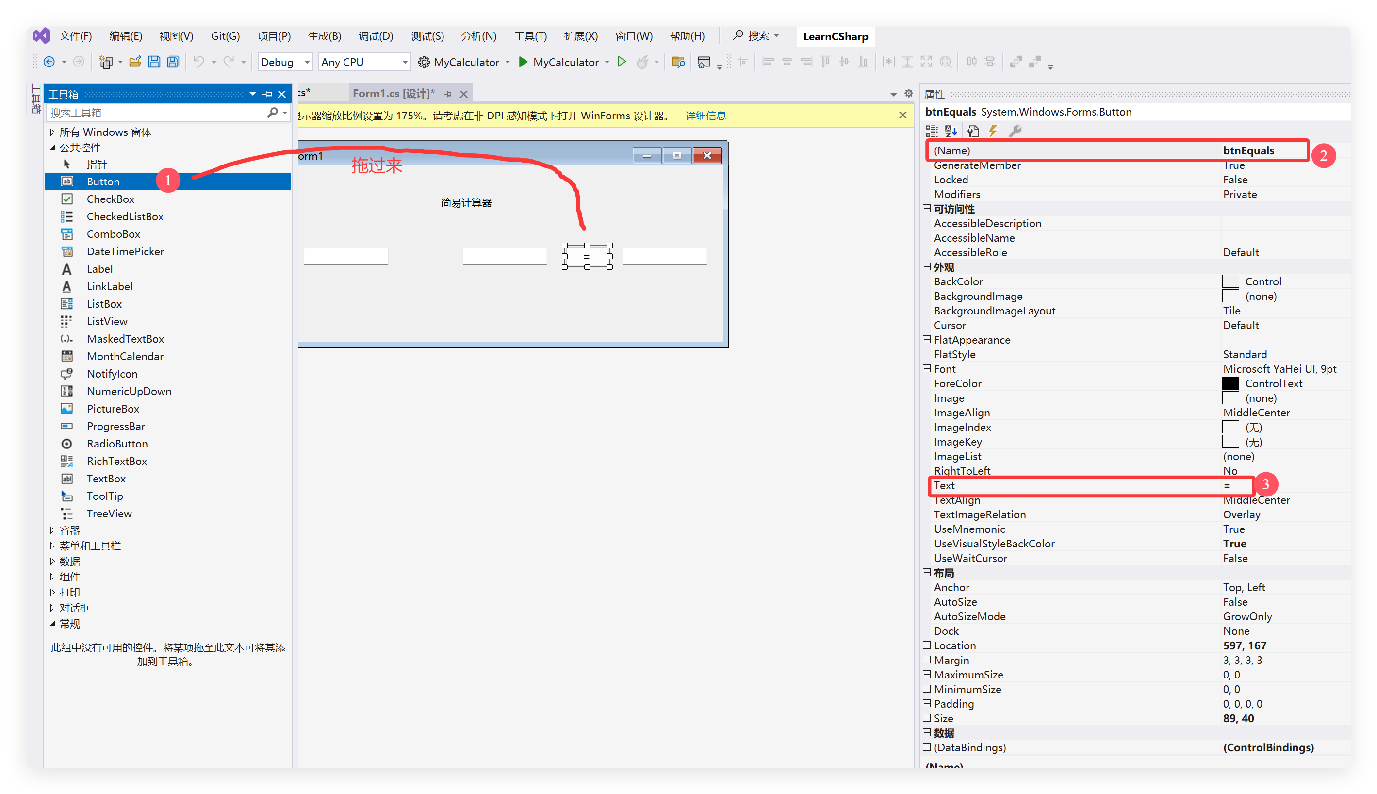
Task: Open the 视图(V) menu
Action: (x=176, y=36)
